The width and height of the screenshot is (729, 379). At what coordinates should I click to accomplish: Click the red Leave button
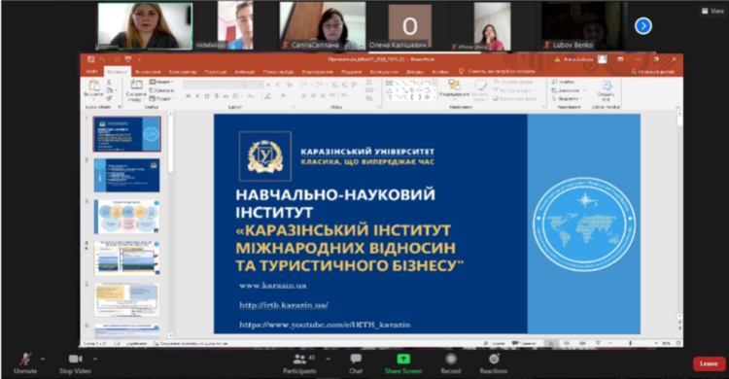709,363
